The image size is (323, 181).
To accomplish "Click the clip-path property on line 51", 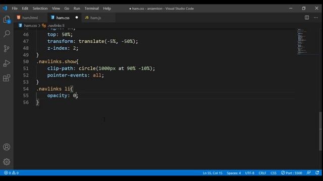I will (x=60, y=68).
